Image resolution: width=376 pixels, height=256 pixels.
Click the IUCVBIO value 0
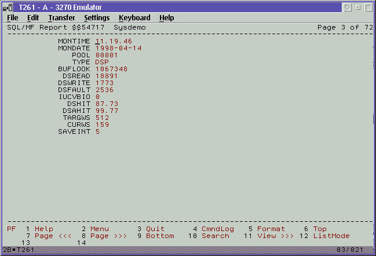tap(97, 97)
